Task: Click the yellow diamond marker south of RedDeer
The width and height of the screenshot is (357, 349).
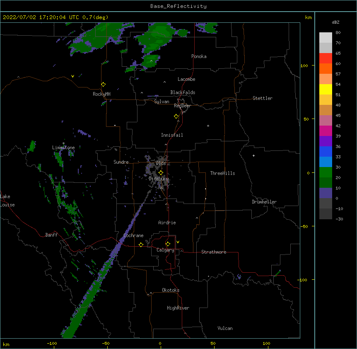Action: [x=176, y=116]
